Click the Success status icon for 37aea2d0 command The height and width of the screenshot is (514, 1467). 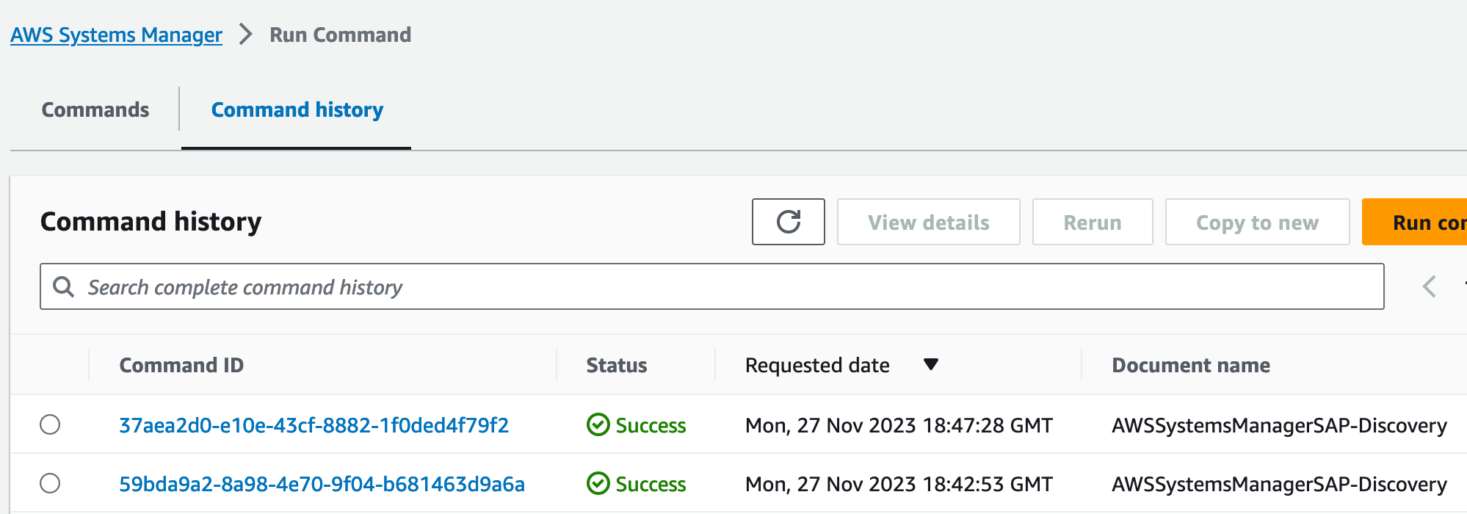pyautogui.click(x=598, y=424)
